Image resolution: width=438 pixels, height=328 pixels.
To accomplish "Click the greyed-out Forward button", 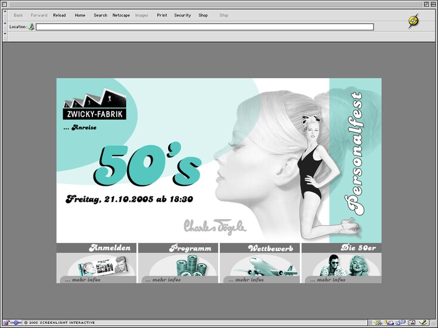I will [x=39, y=15].
